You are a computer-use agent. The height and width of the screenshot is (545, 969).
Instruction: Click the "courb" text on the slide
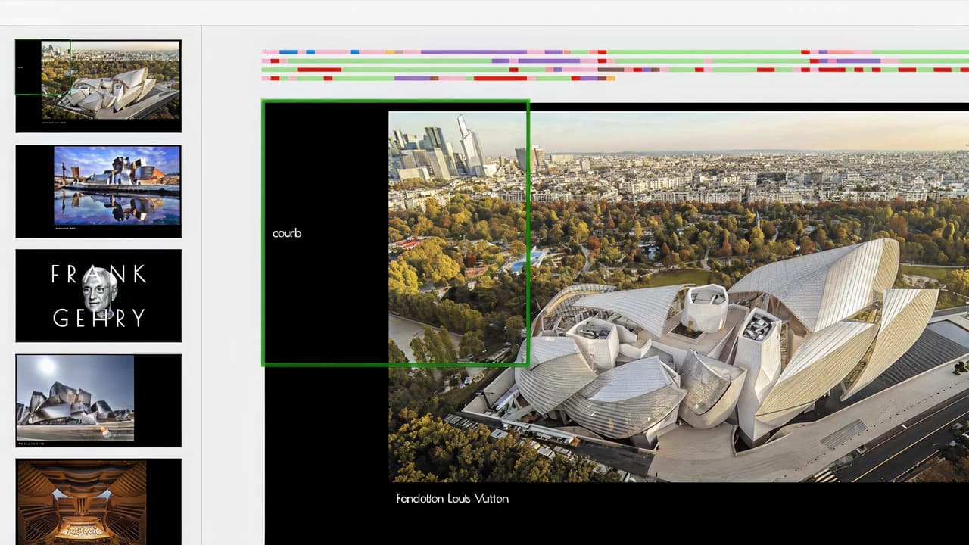(x=287, y=233)
